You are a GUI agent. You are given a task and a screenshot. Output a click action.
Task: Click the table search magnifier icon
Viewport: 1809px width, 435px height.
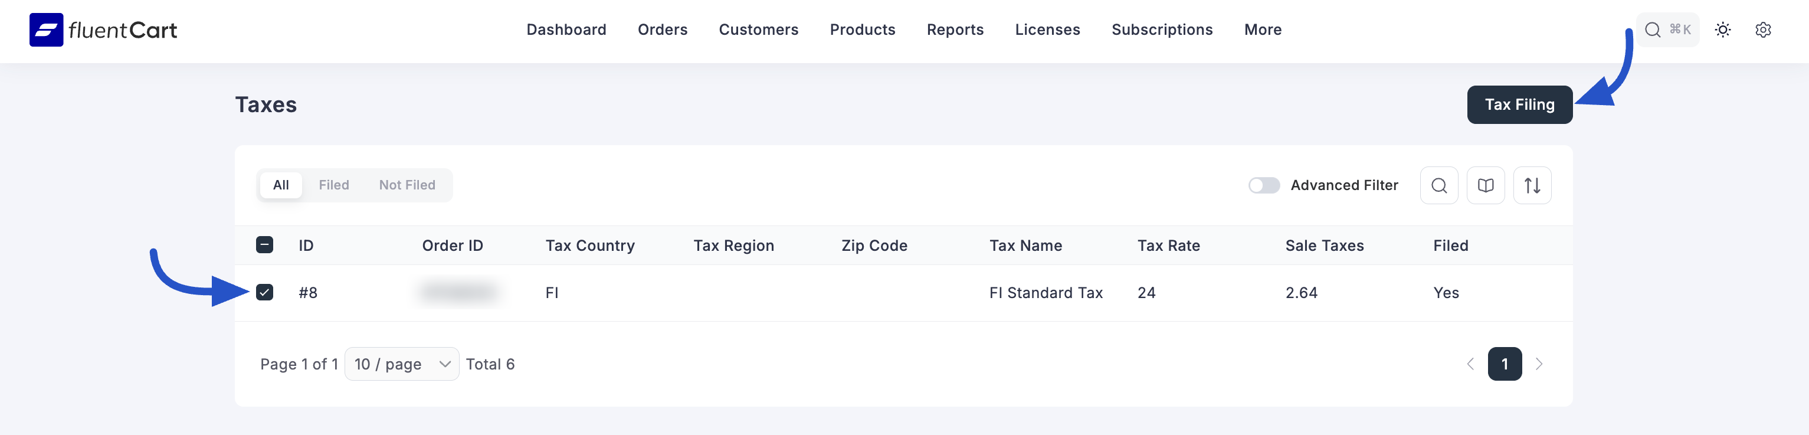pos(1438,185)
